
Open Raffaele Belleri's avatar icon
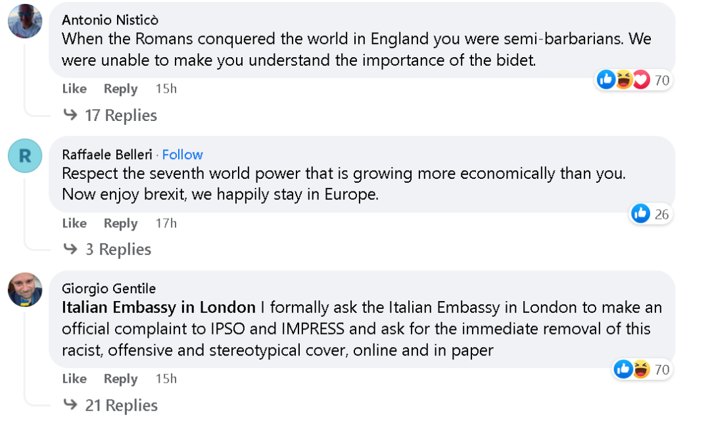pyautogui.click(x=25, y=156)
